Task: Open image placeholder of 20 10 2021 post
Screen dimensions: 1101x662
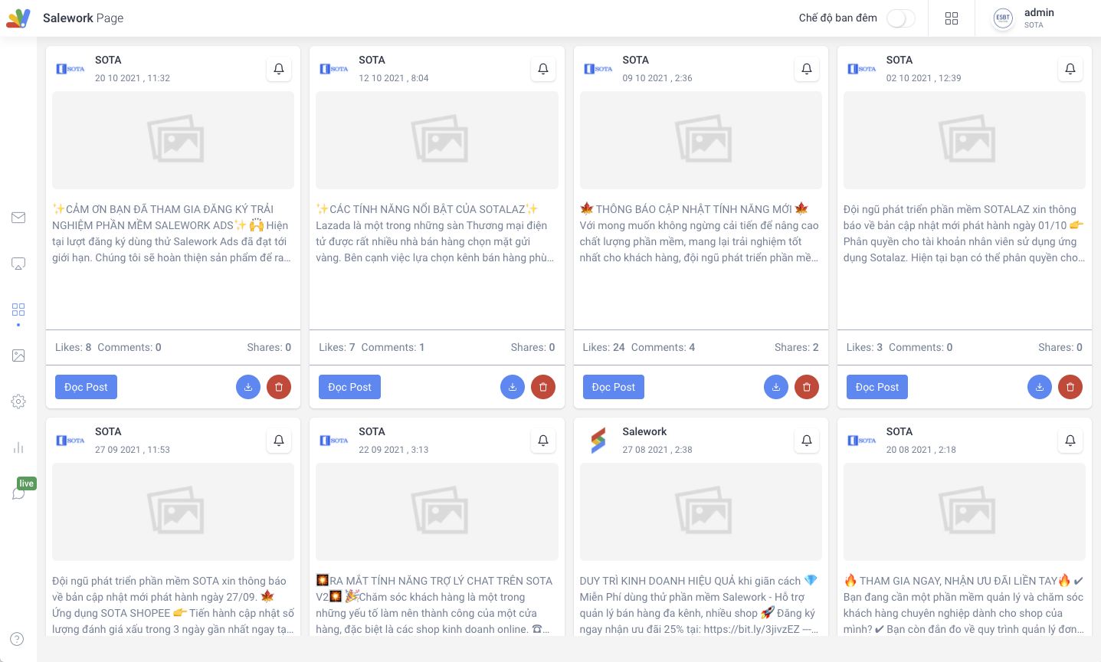Action: [173, 140]
